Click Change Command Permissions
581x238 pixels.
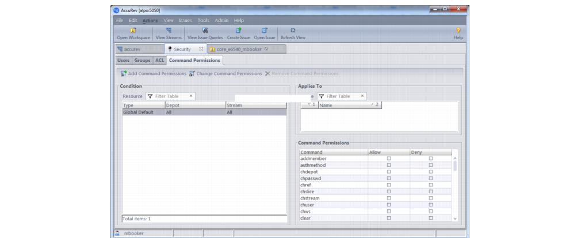click(x=225, y=73)
